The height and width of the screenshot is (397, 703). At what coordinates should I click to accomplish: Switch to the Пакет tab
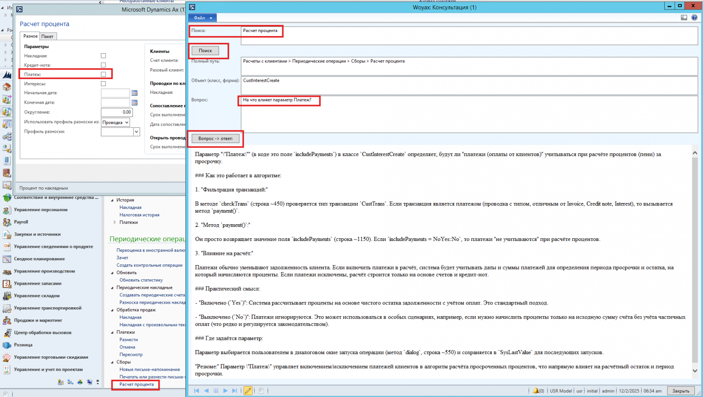point(47,37)
